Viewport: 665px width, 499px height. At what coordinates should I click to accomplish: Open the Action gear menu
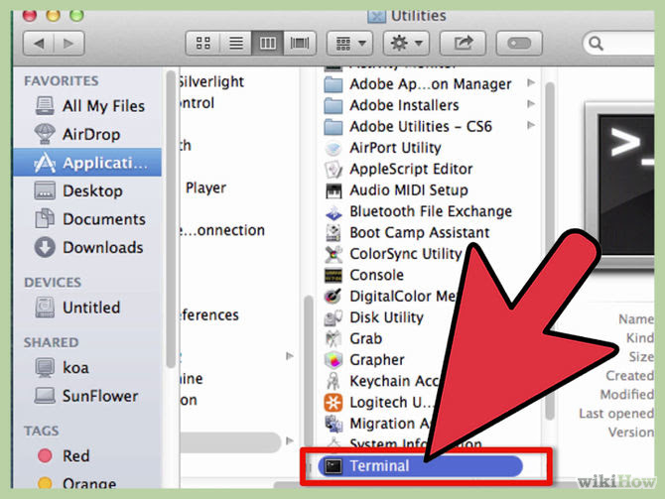point(406,44)
